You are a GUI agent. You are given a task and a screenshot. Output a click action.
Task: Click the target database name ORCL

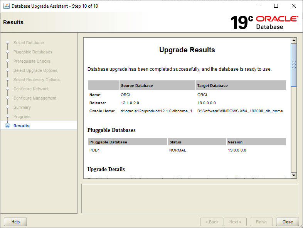(203, 95)
